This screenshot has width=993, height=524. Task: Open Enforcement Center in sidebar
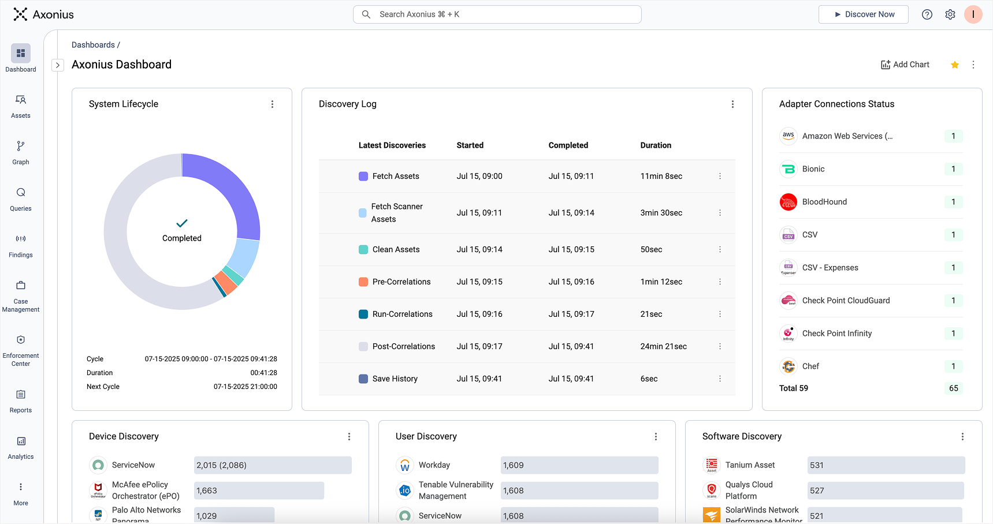[x=21, y=351]
